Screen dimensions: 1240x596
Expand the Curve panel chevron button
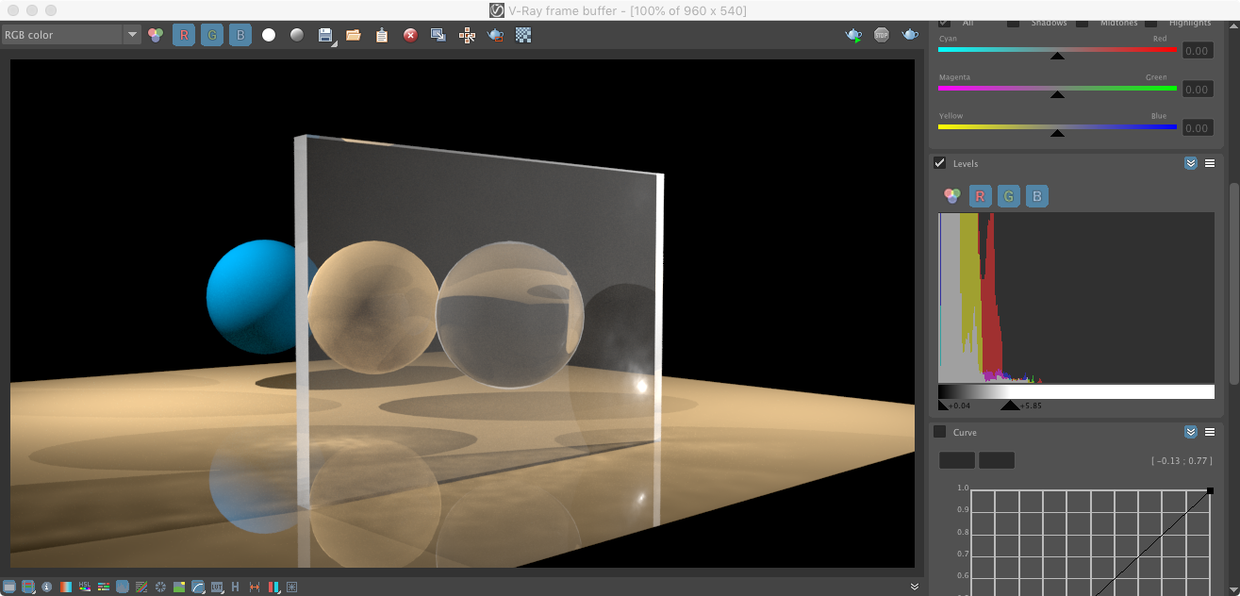coord(1191,432)
